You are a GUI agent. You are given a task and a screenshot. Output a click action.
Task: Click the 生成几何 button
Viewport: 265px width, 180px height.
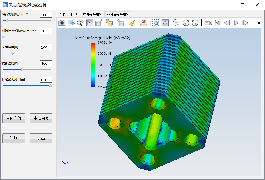[x=14, y=118]
